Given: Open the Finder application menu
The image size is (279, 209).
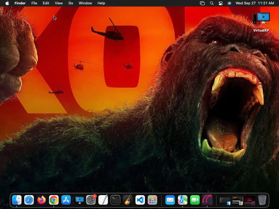Looking at the screenshot, I should point(20,3).
